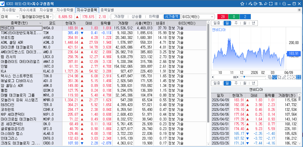
Task: Open the 미국 country dropdown
Action: (x=10, y=17)
